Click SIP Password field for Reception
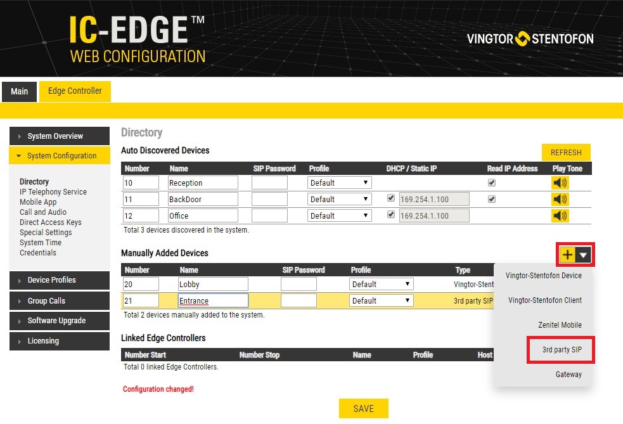The width and height of the screenshot is (623, 424). (x=269, y=183)
